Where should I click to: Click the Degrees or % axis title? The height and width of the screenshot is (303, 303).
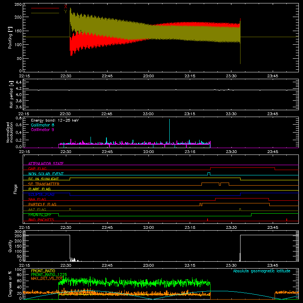click(10, 284)
